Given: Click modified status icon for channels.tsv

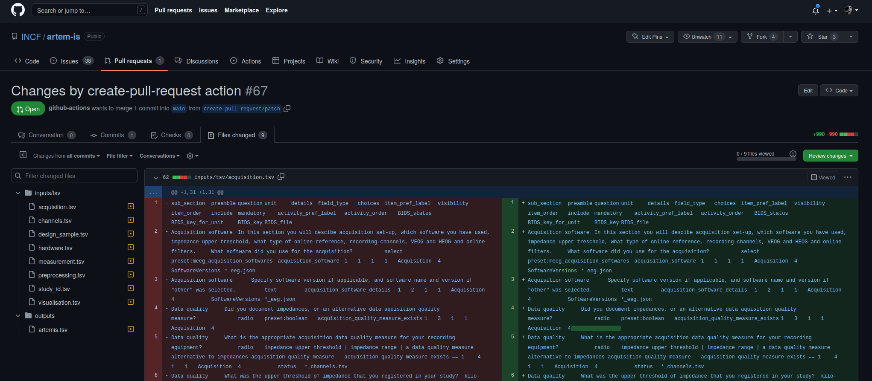Looking at the screenshot, I should 131,220.
